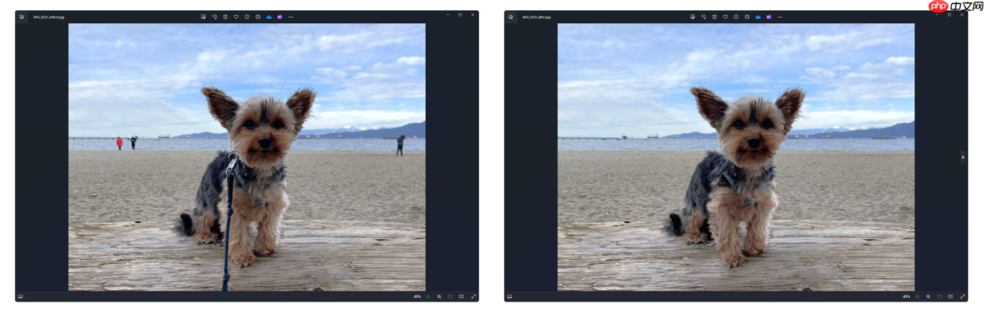The height and width of the screenshot is (318, 984).
Task: Open the three-dots menu in before.jpg window
Action: click(290, 17)
